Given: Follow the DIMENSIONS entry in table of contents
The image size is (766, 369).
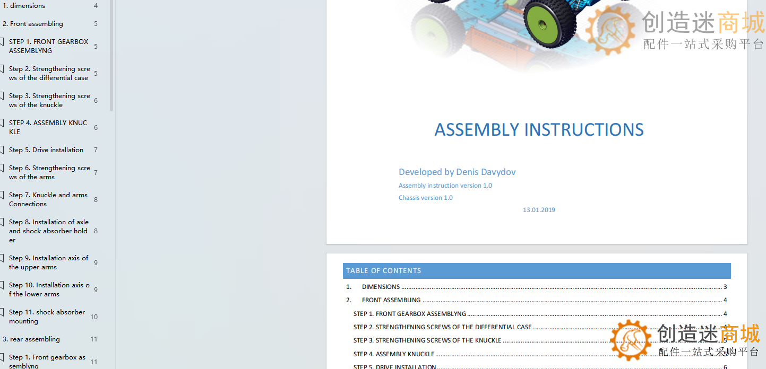Looking at the screenshot, I should tap(381, 287).
